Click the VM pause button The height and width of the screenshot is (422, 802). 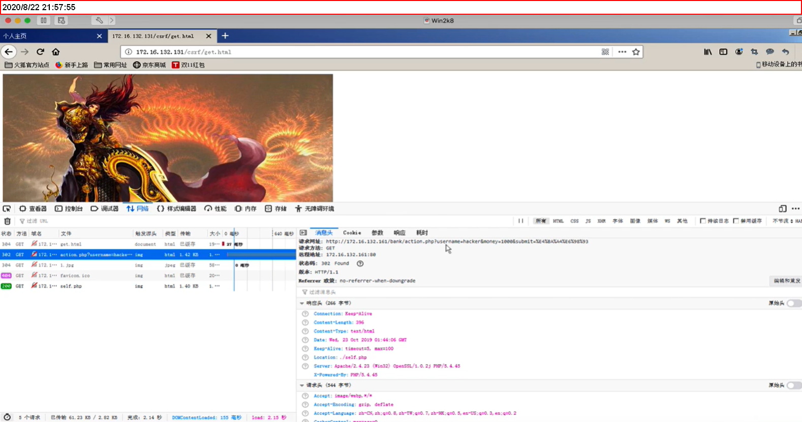(44, 20)
